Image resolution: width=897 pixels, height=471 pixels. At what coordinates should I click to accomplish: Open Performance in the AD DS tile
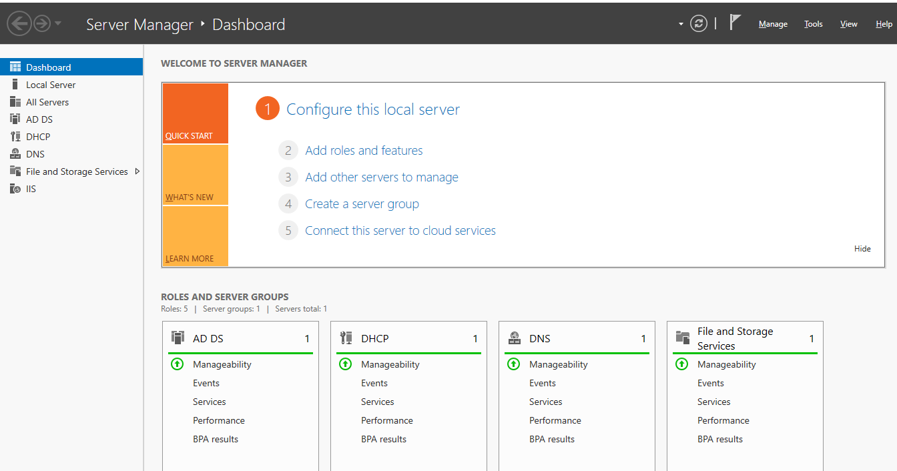coord(219,420)
